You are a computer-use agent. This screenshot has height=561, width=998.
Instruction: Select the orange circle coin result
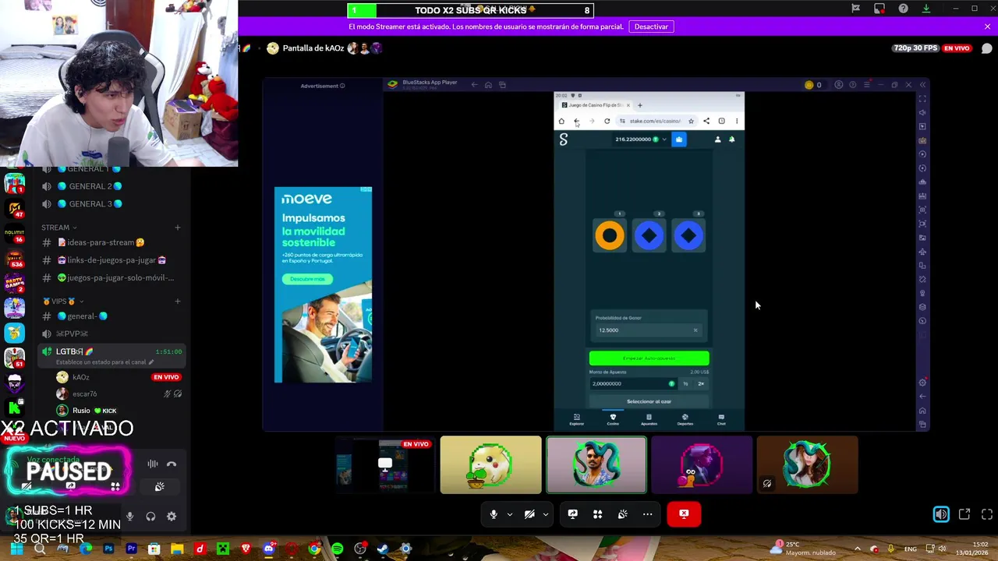(x=610, y=235)
